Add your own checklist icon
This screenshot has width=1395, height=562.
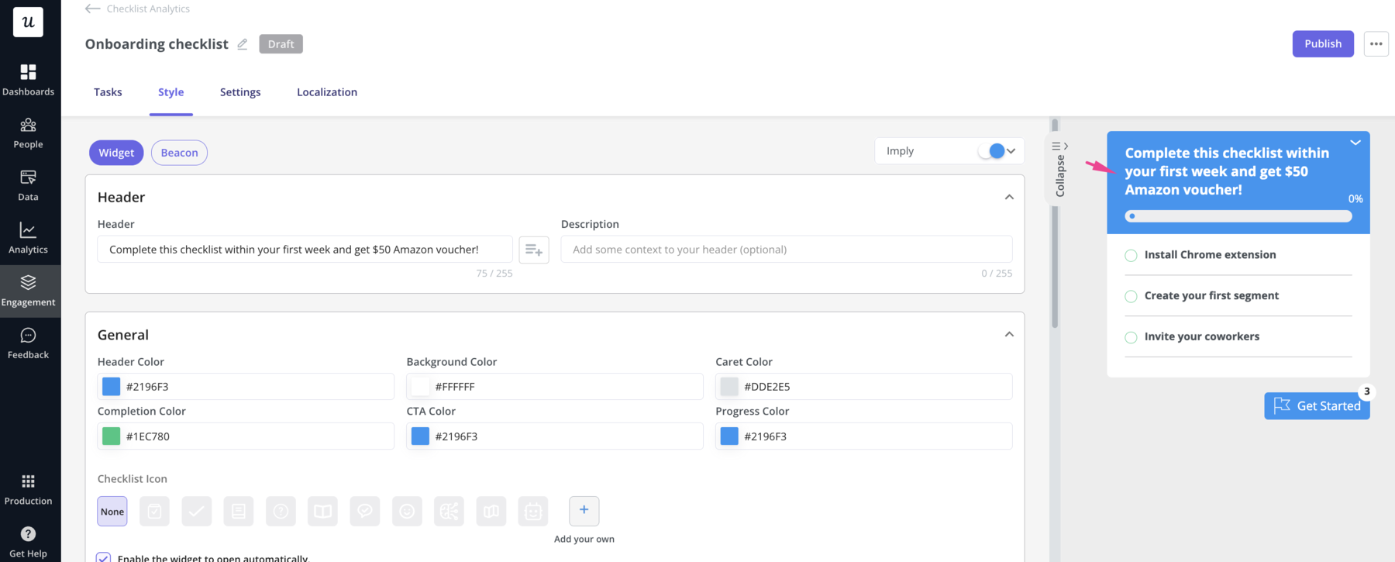[584, 511]
